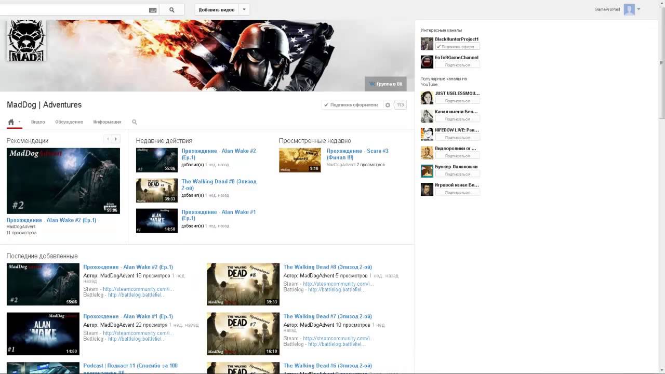
Task: Subscribe to Игровой канал Бл...
Action: tap(458, 192)
